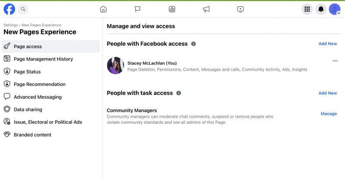The width and height of the screenshot is (345, 178).
Task: Click the Data sharing shield icon
Action: coord(7,109)
